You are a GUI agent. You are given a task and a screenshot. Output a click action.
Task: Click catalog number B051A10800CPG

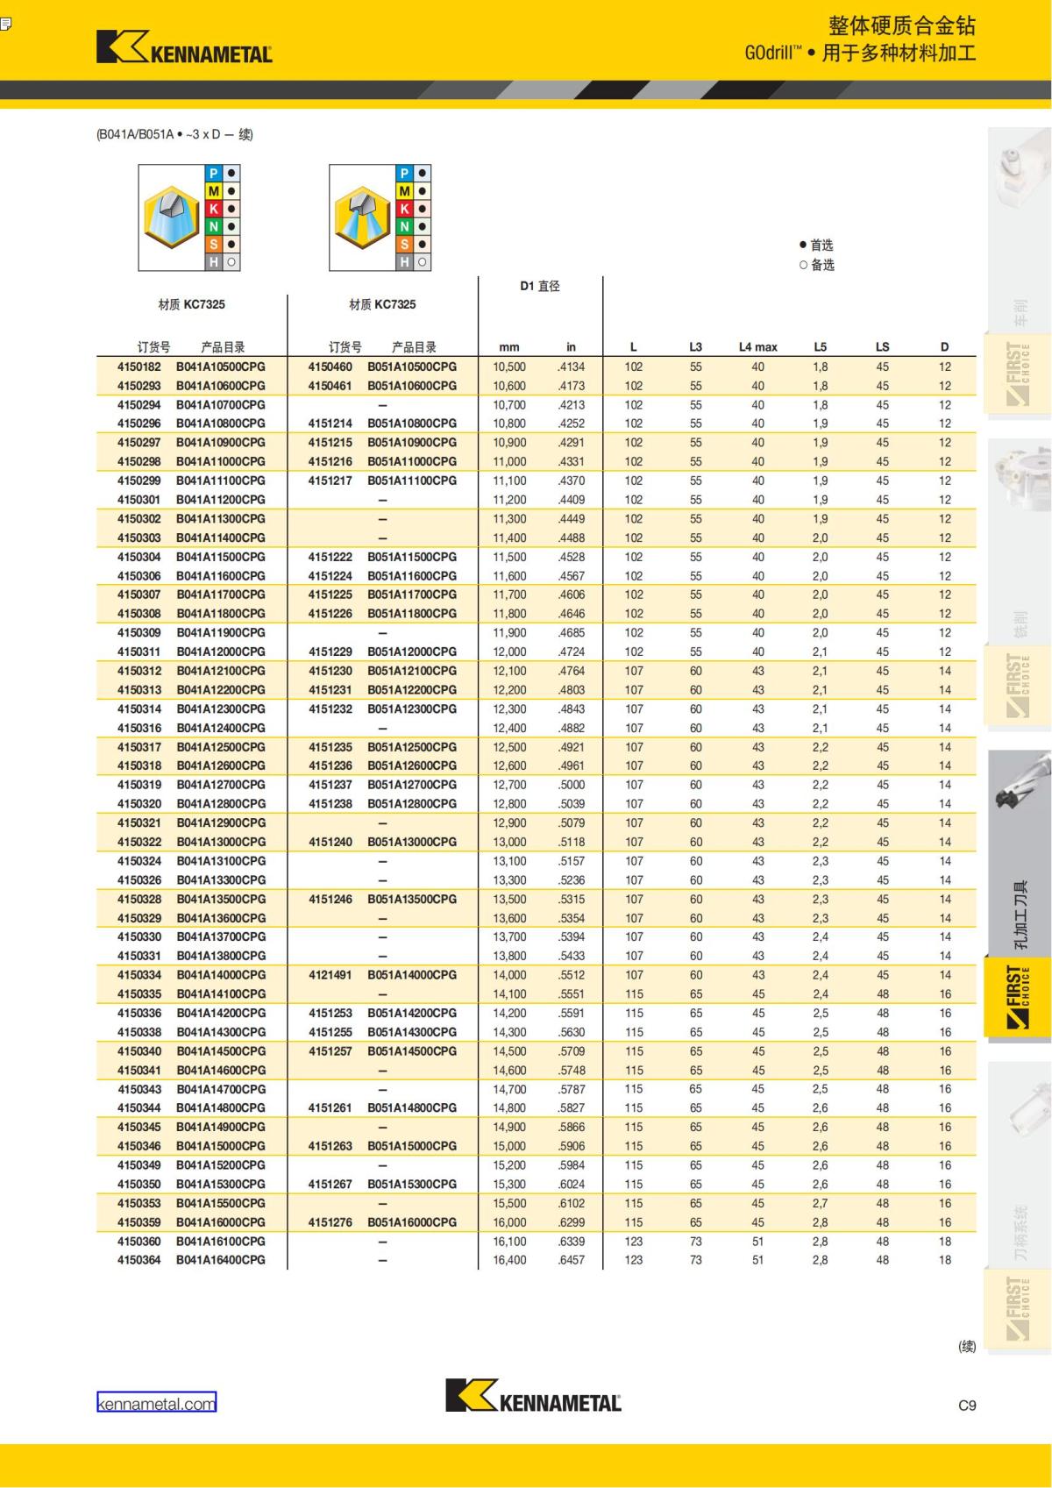click(412, 423)
